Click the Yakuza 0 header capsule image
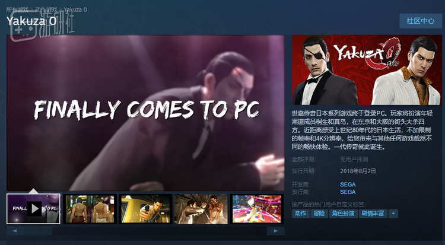Viewport: 445px width, 245px height. 367,70
